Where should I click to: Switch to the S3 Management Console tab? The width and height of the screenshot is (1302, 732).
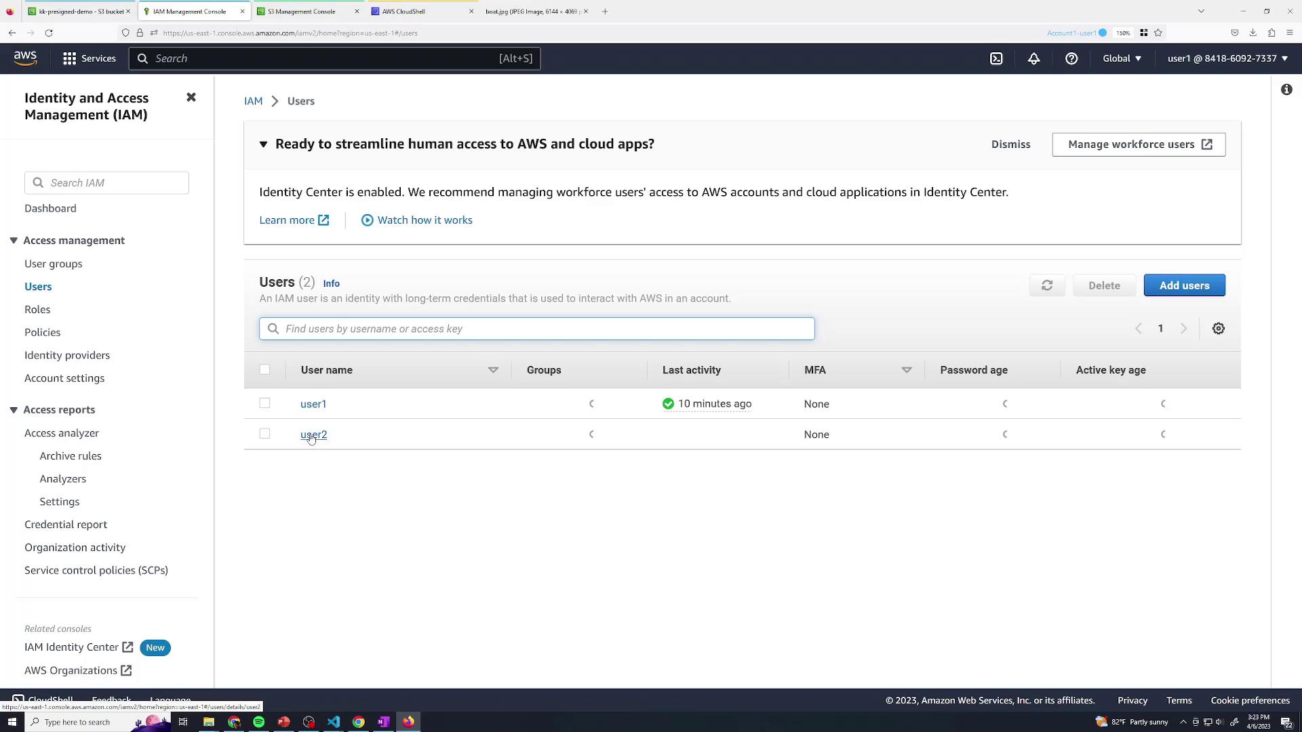301,12
